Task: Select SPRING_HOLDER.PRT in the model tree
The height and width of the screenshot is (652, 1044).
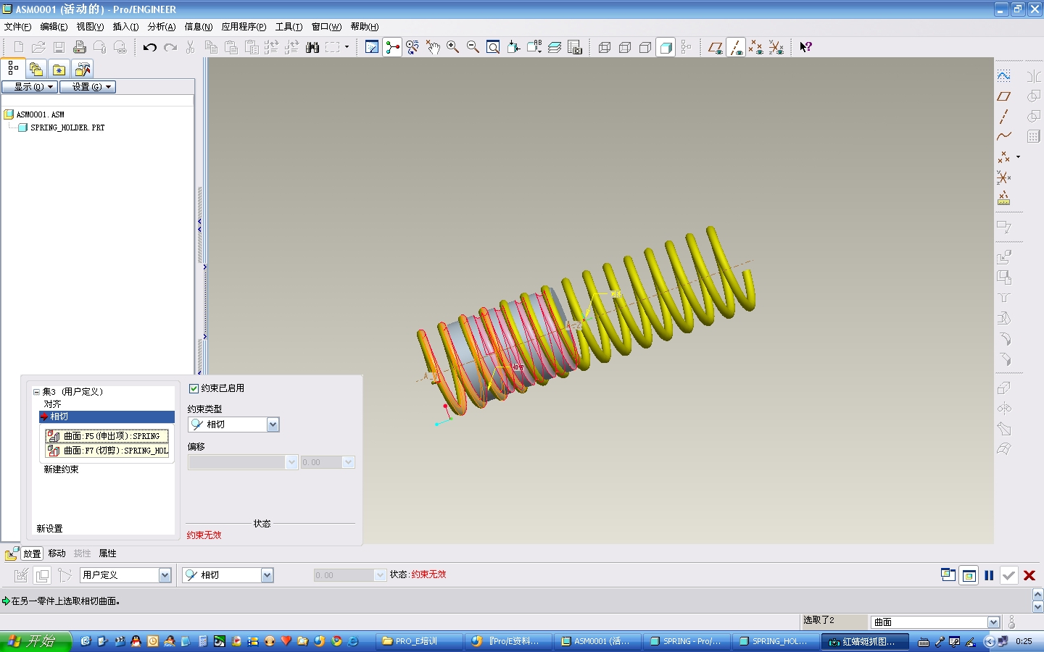Action: (67, 128)
